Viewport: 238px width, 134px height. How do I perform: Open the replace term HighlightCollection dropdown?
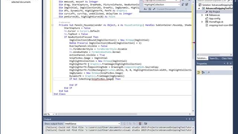179,5
